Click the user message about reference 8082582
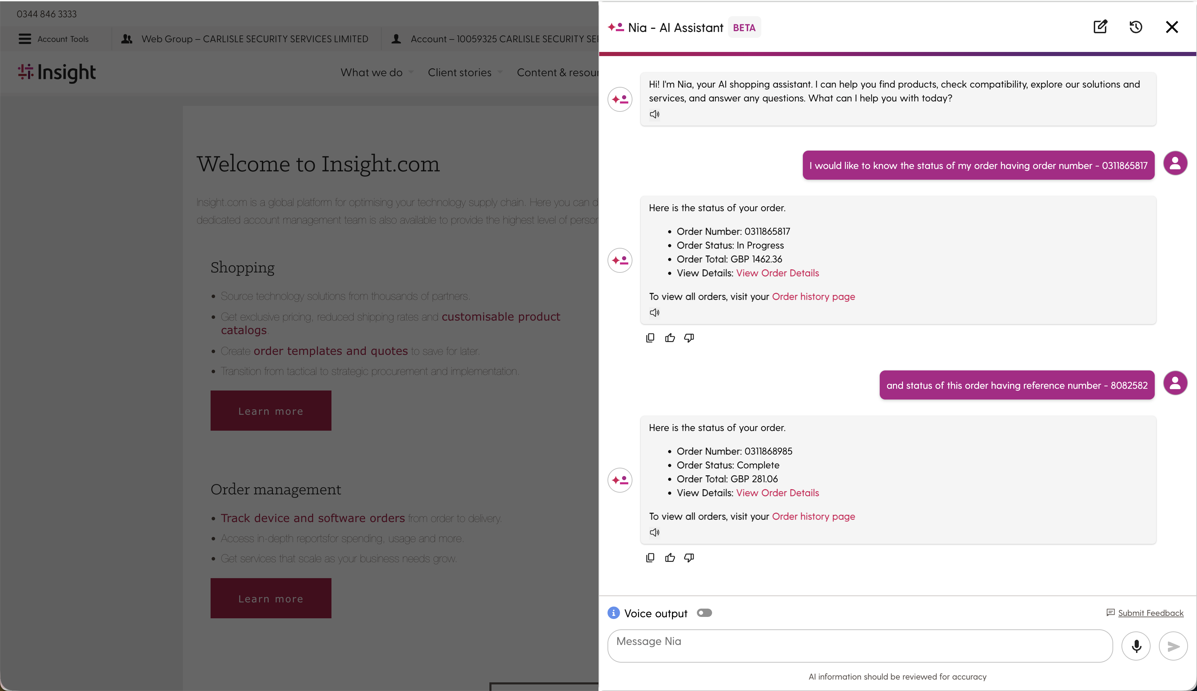 [1017, 385]
